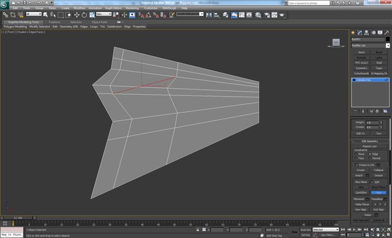392x238 pixels.
Task: Open the MAXScript menu
Action: click(169, 8)
